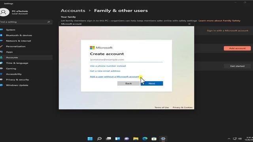Click the PC-eTechniz user avatar
This screenshot has height=142, width=253.
point(4,12)
